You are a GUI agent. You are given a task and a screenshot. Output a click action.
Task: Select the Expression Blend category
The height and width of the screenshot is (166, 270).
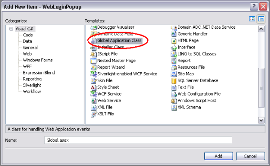[39, 73]
